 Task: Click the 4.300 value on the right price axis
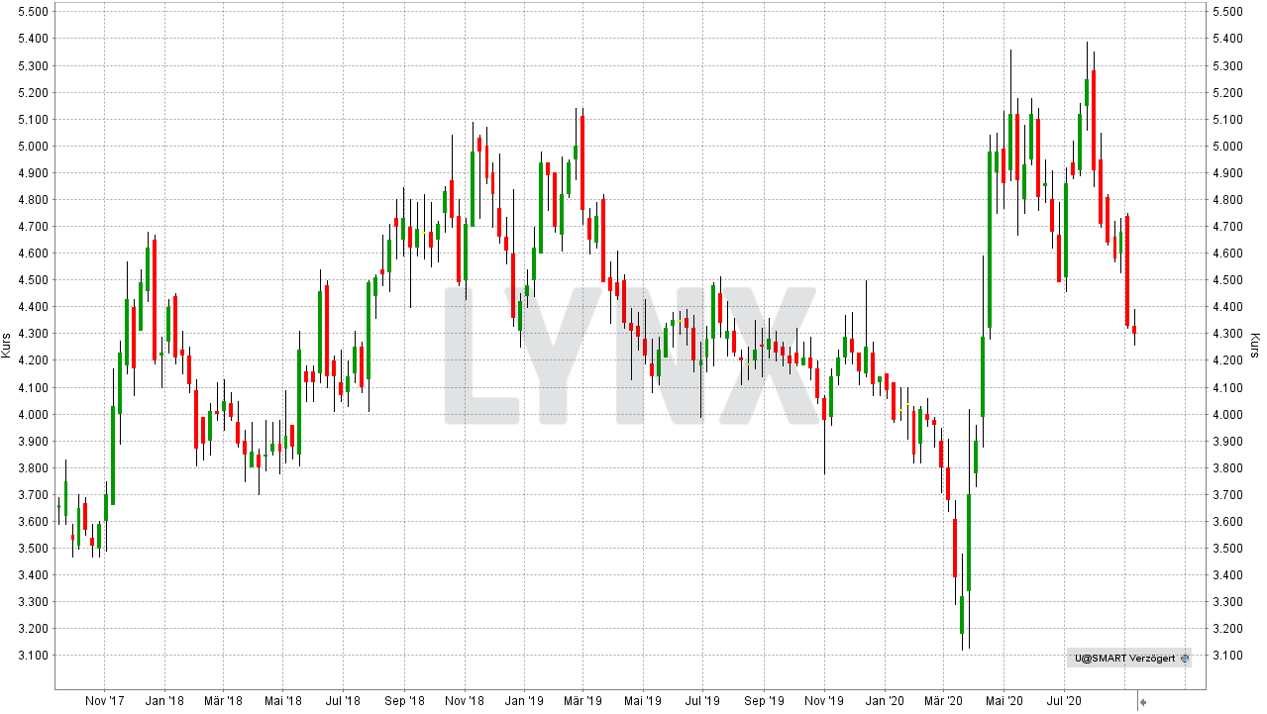tap(1227, 334)
